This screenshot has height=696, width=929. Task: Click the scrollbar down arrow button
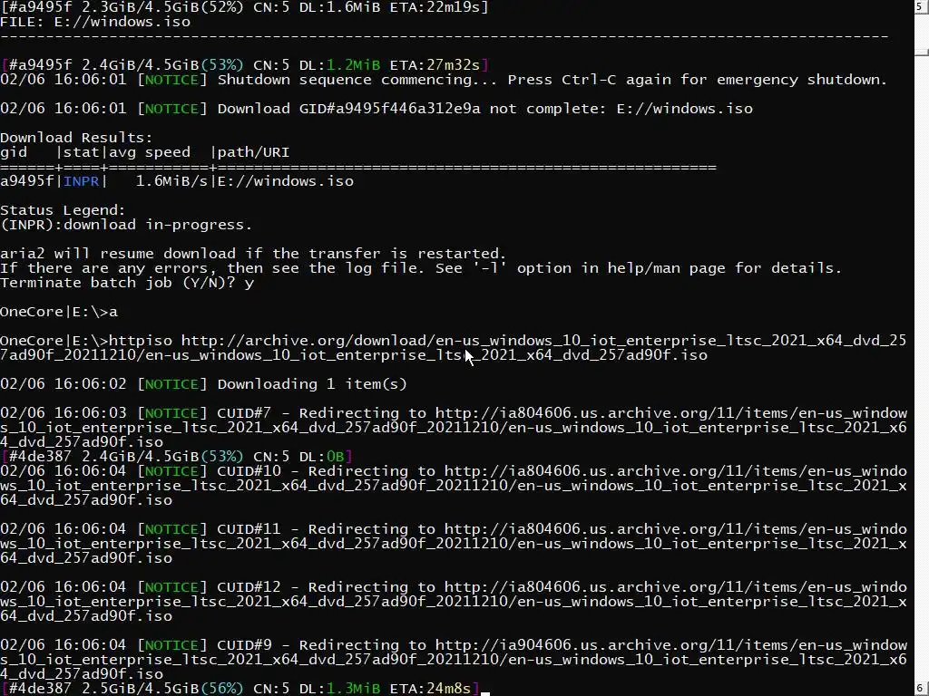pos(922,689)
